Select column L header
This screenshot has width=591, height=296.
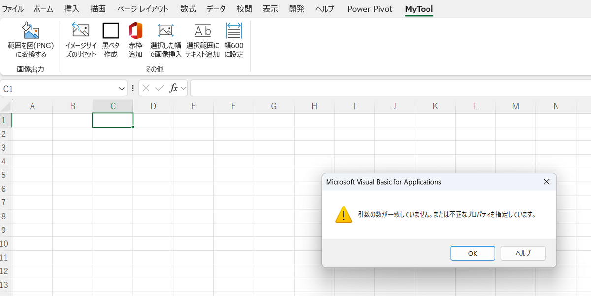(x=475, y=106)
